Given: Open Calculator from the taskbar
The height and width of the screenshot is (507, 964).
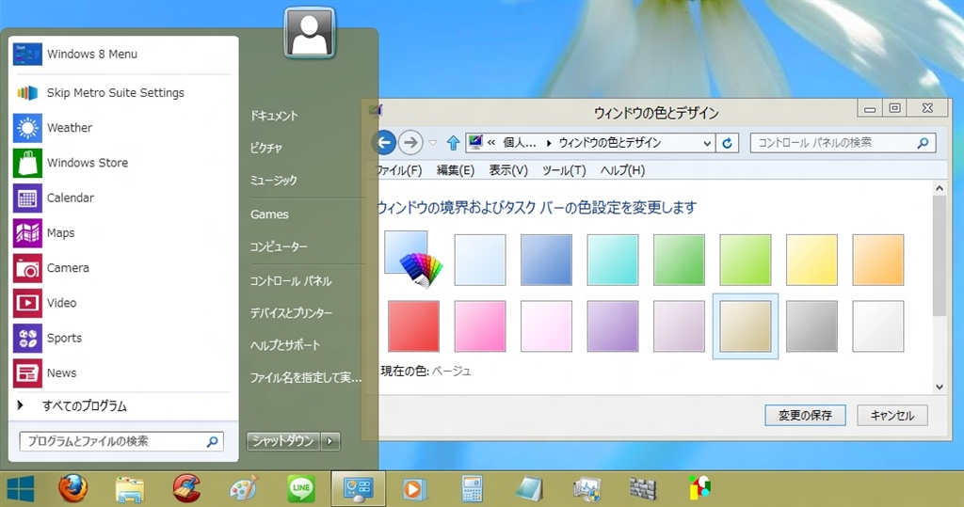Looking at the screenshot, I should pyautogui.click(x=472, y=488).
